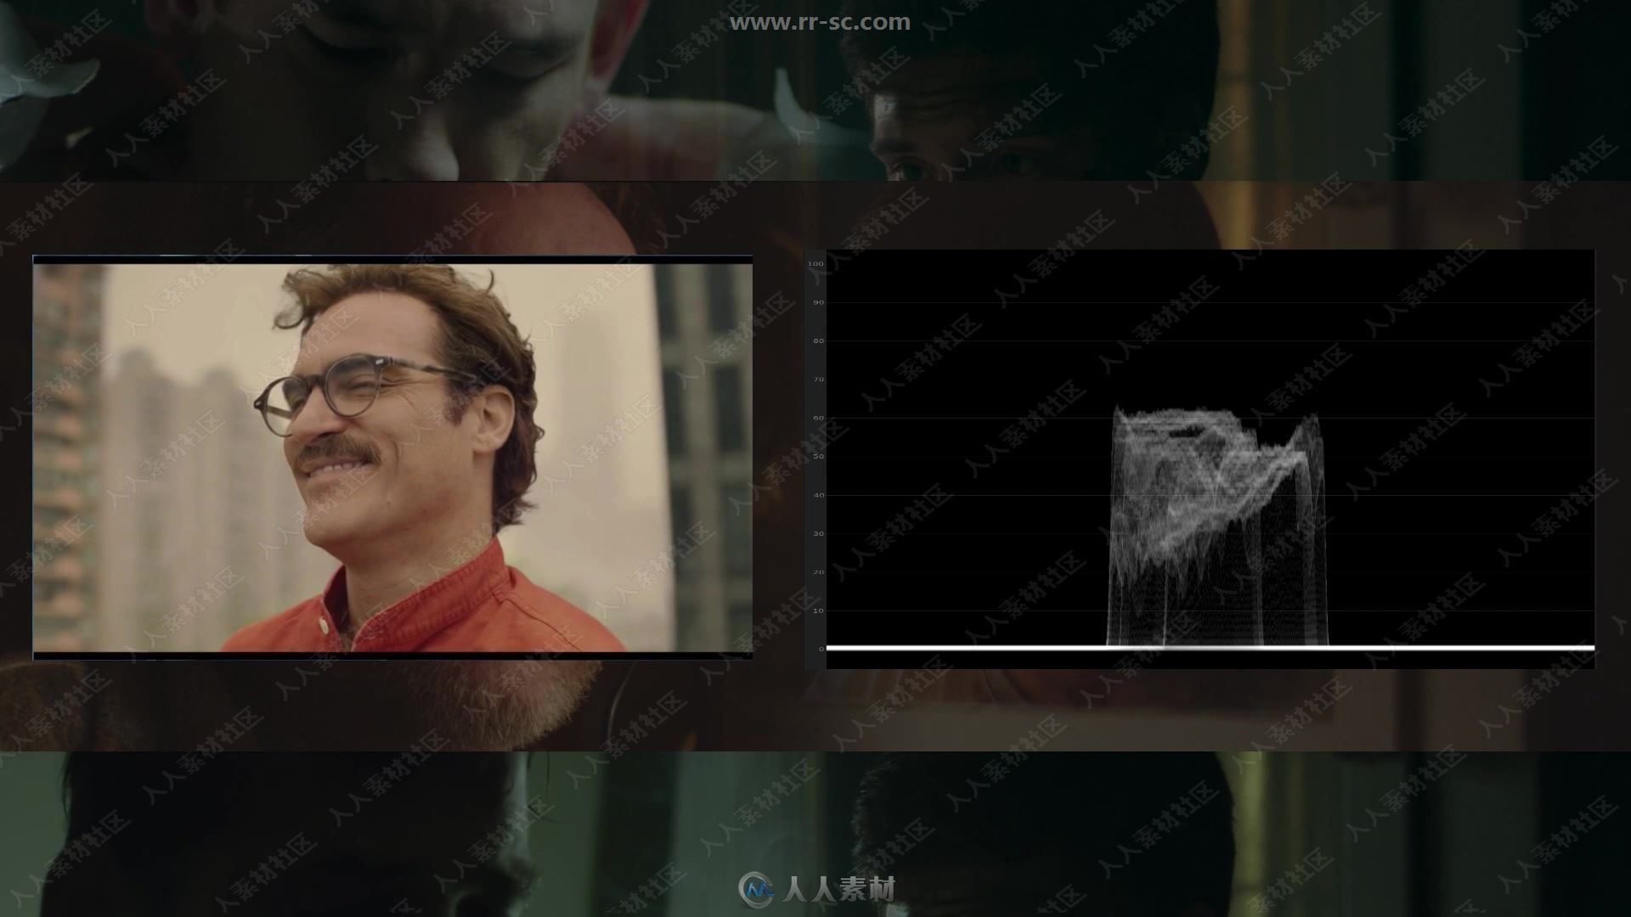Screen dimensions: 1631x917
Task: Click the "50" label on the waveform scale
Action: point(819,457)
